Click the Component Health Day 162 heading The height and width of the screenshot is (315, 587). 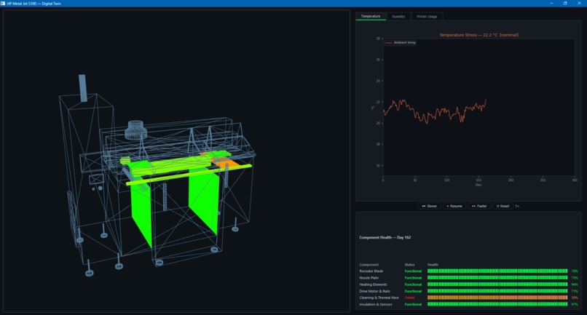[x=385, y=238]
